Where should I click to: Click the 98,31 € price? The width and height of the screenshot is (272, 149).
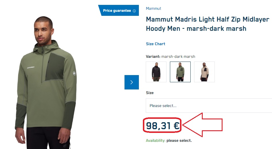[162, 126]
